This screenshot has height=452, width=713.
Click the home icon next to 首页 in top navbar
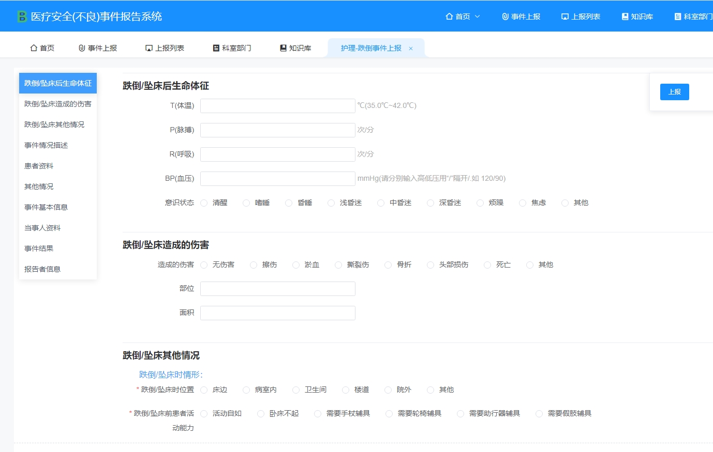[x=450, y=16]
